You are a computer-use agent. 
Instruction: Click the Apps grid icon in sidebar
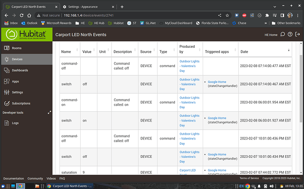[x=7, y=81]
